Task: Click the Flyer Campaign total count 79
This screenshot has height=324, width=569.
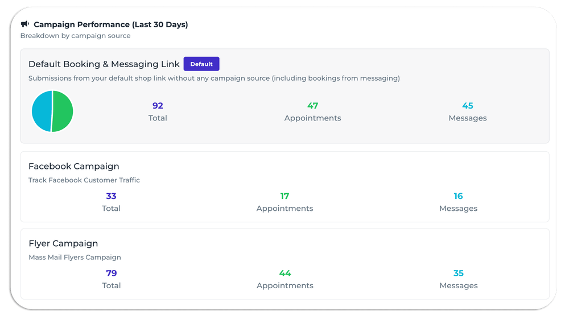Action: click(x=111, y=273)
